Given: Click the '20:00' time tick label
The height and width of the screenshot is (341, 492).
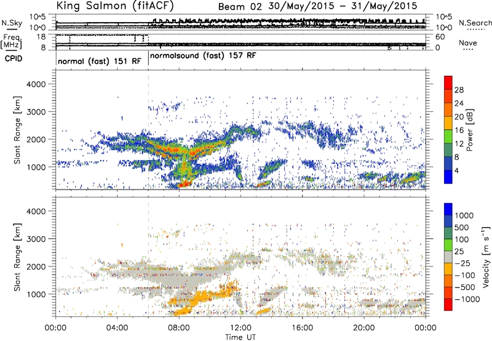Looking at the screenshot, I should [364, 328].
